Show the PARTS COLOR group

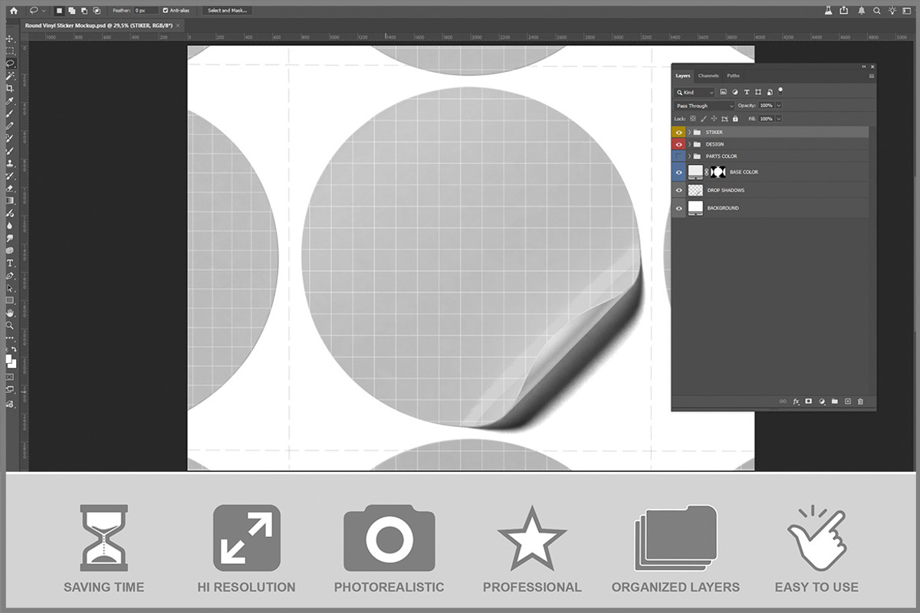click(678, 156)
